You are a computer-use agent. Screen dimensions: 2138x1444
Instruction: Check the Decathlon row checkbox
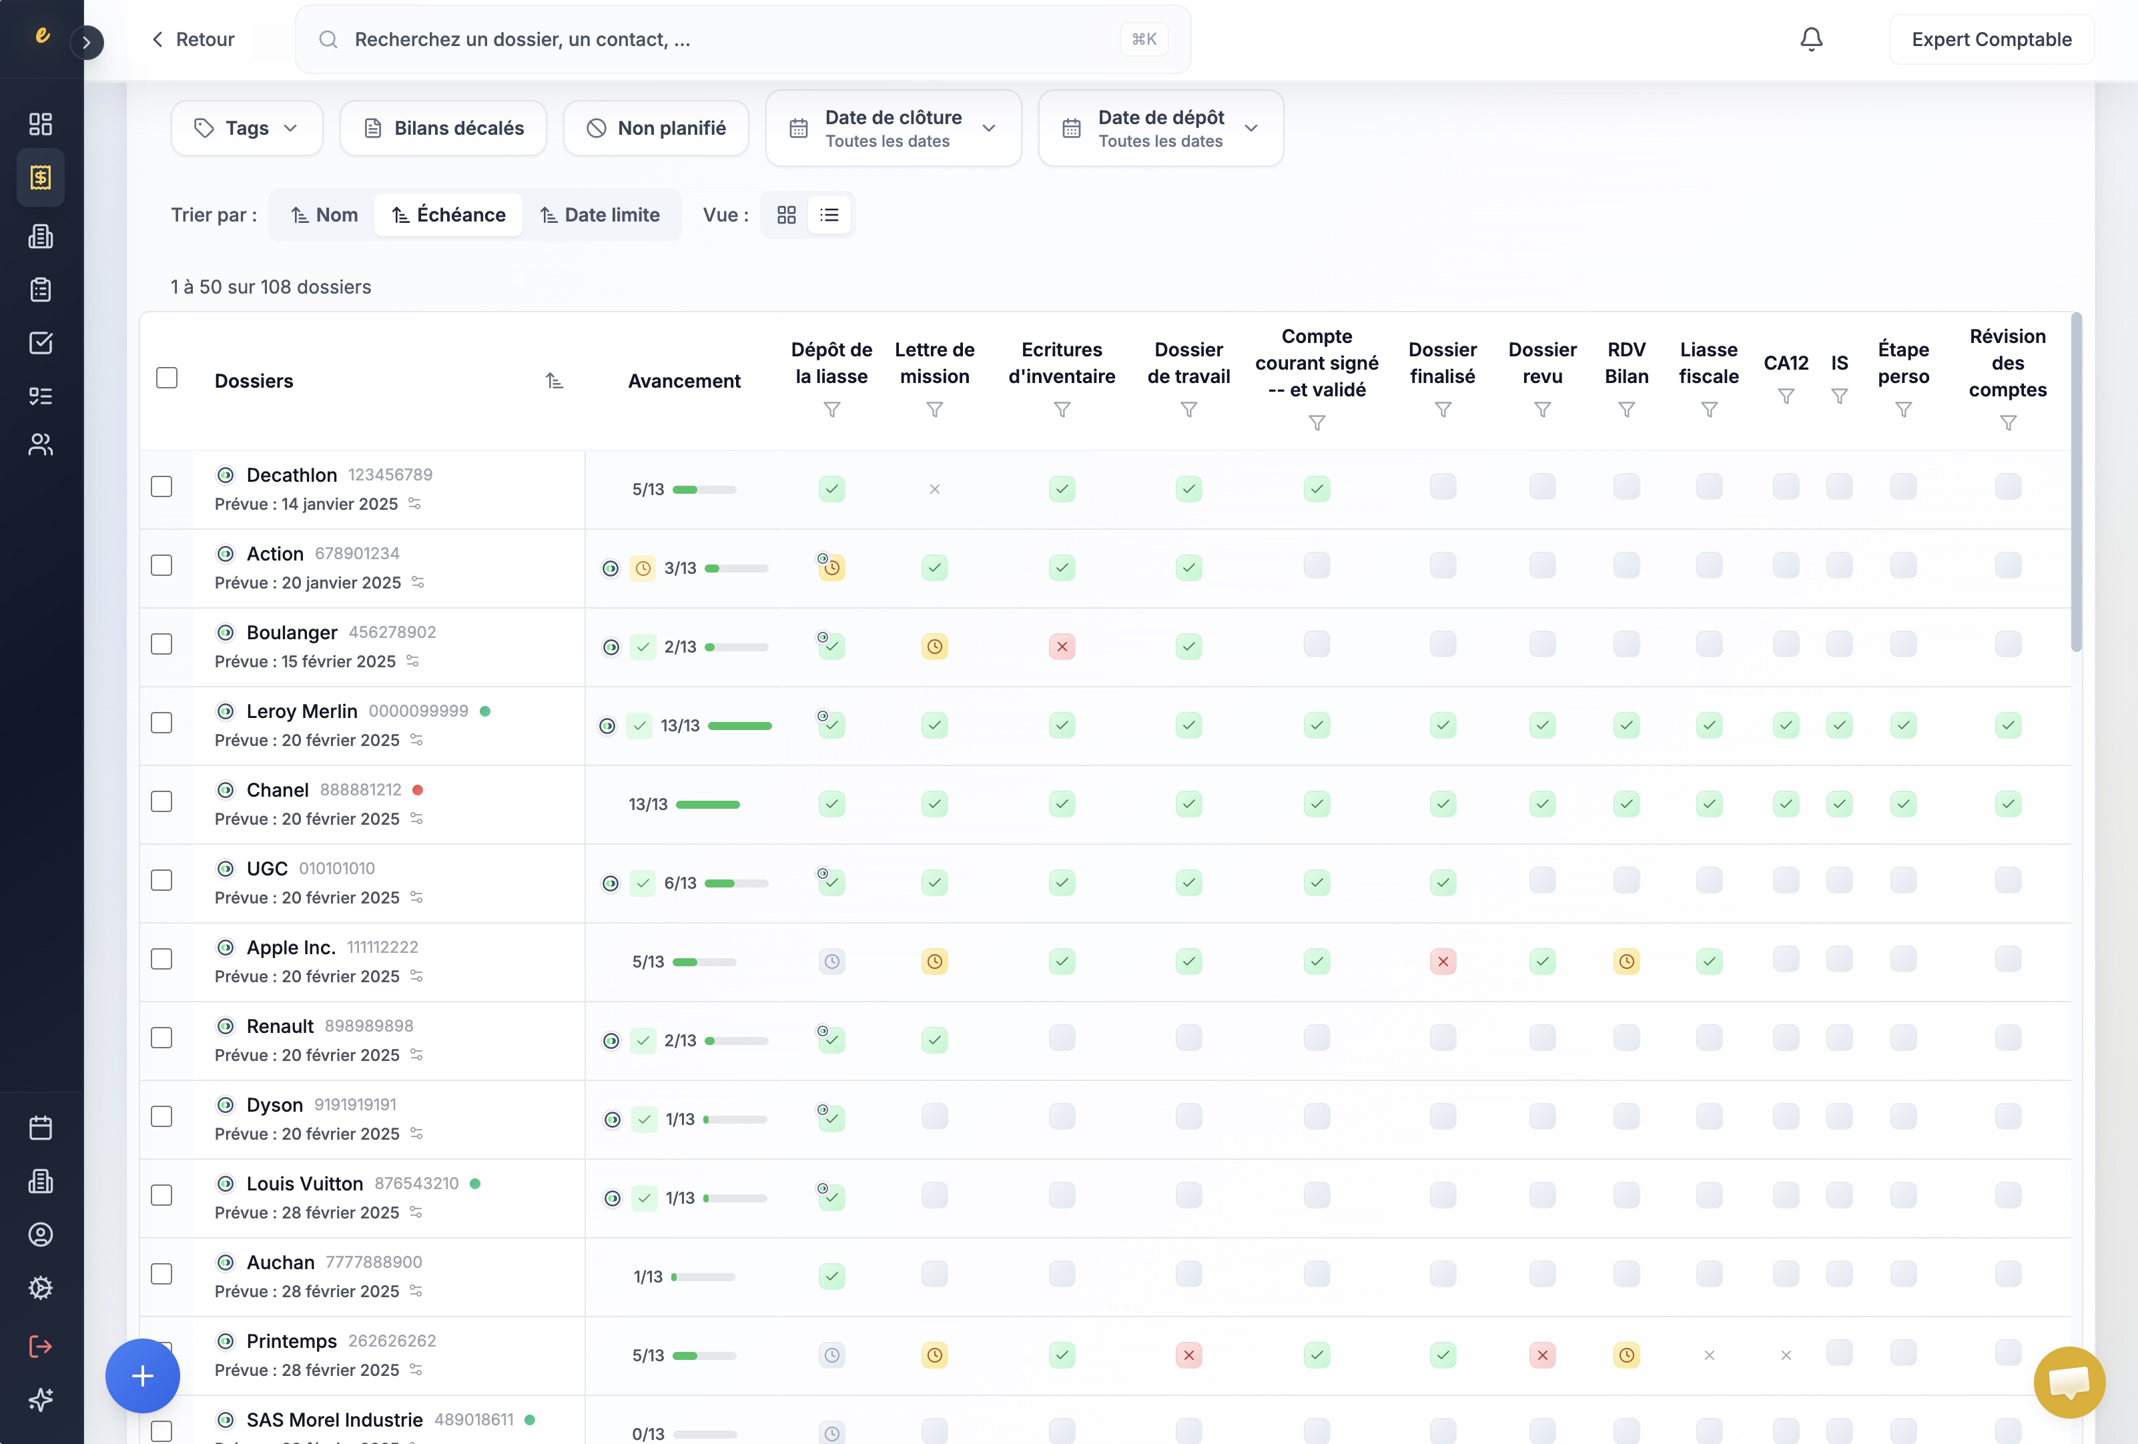click(x=162, y=486)
